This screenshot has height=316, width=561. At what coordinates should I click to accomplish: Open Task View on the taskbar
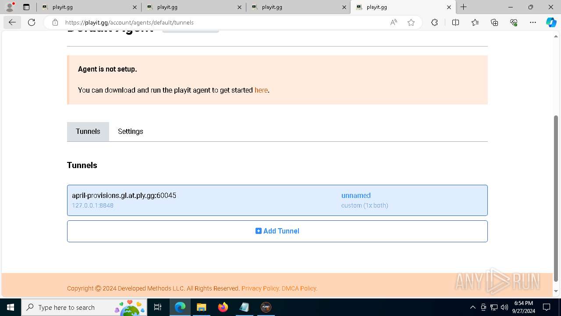[158, 307]
